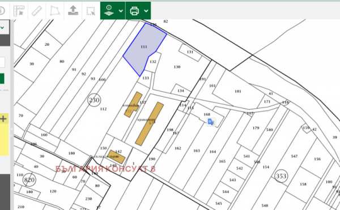
Task: Click the circled district label 353
Action: 281,176
